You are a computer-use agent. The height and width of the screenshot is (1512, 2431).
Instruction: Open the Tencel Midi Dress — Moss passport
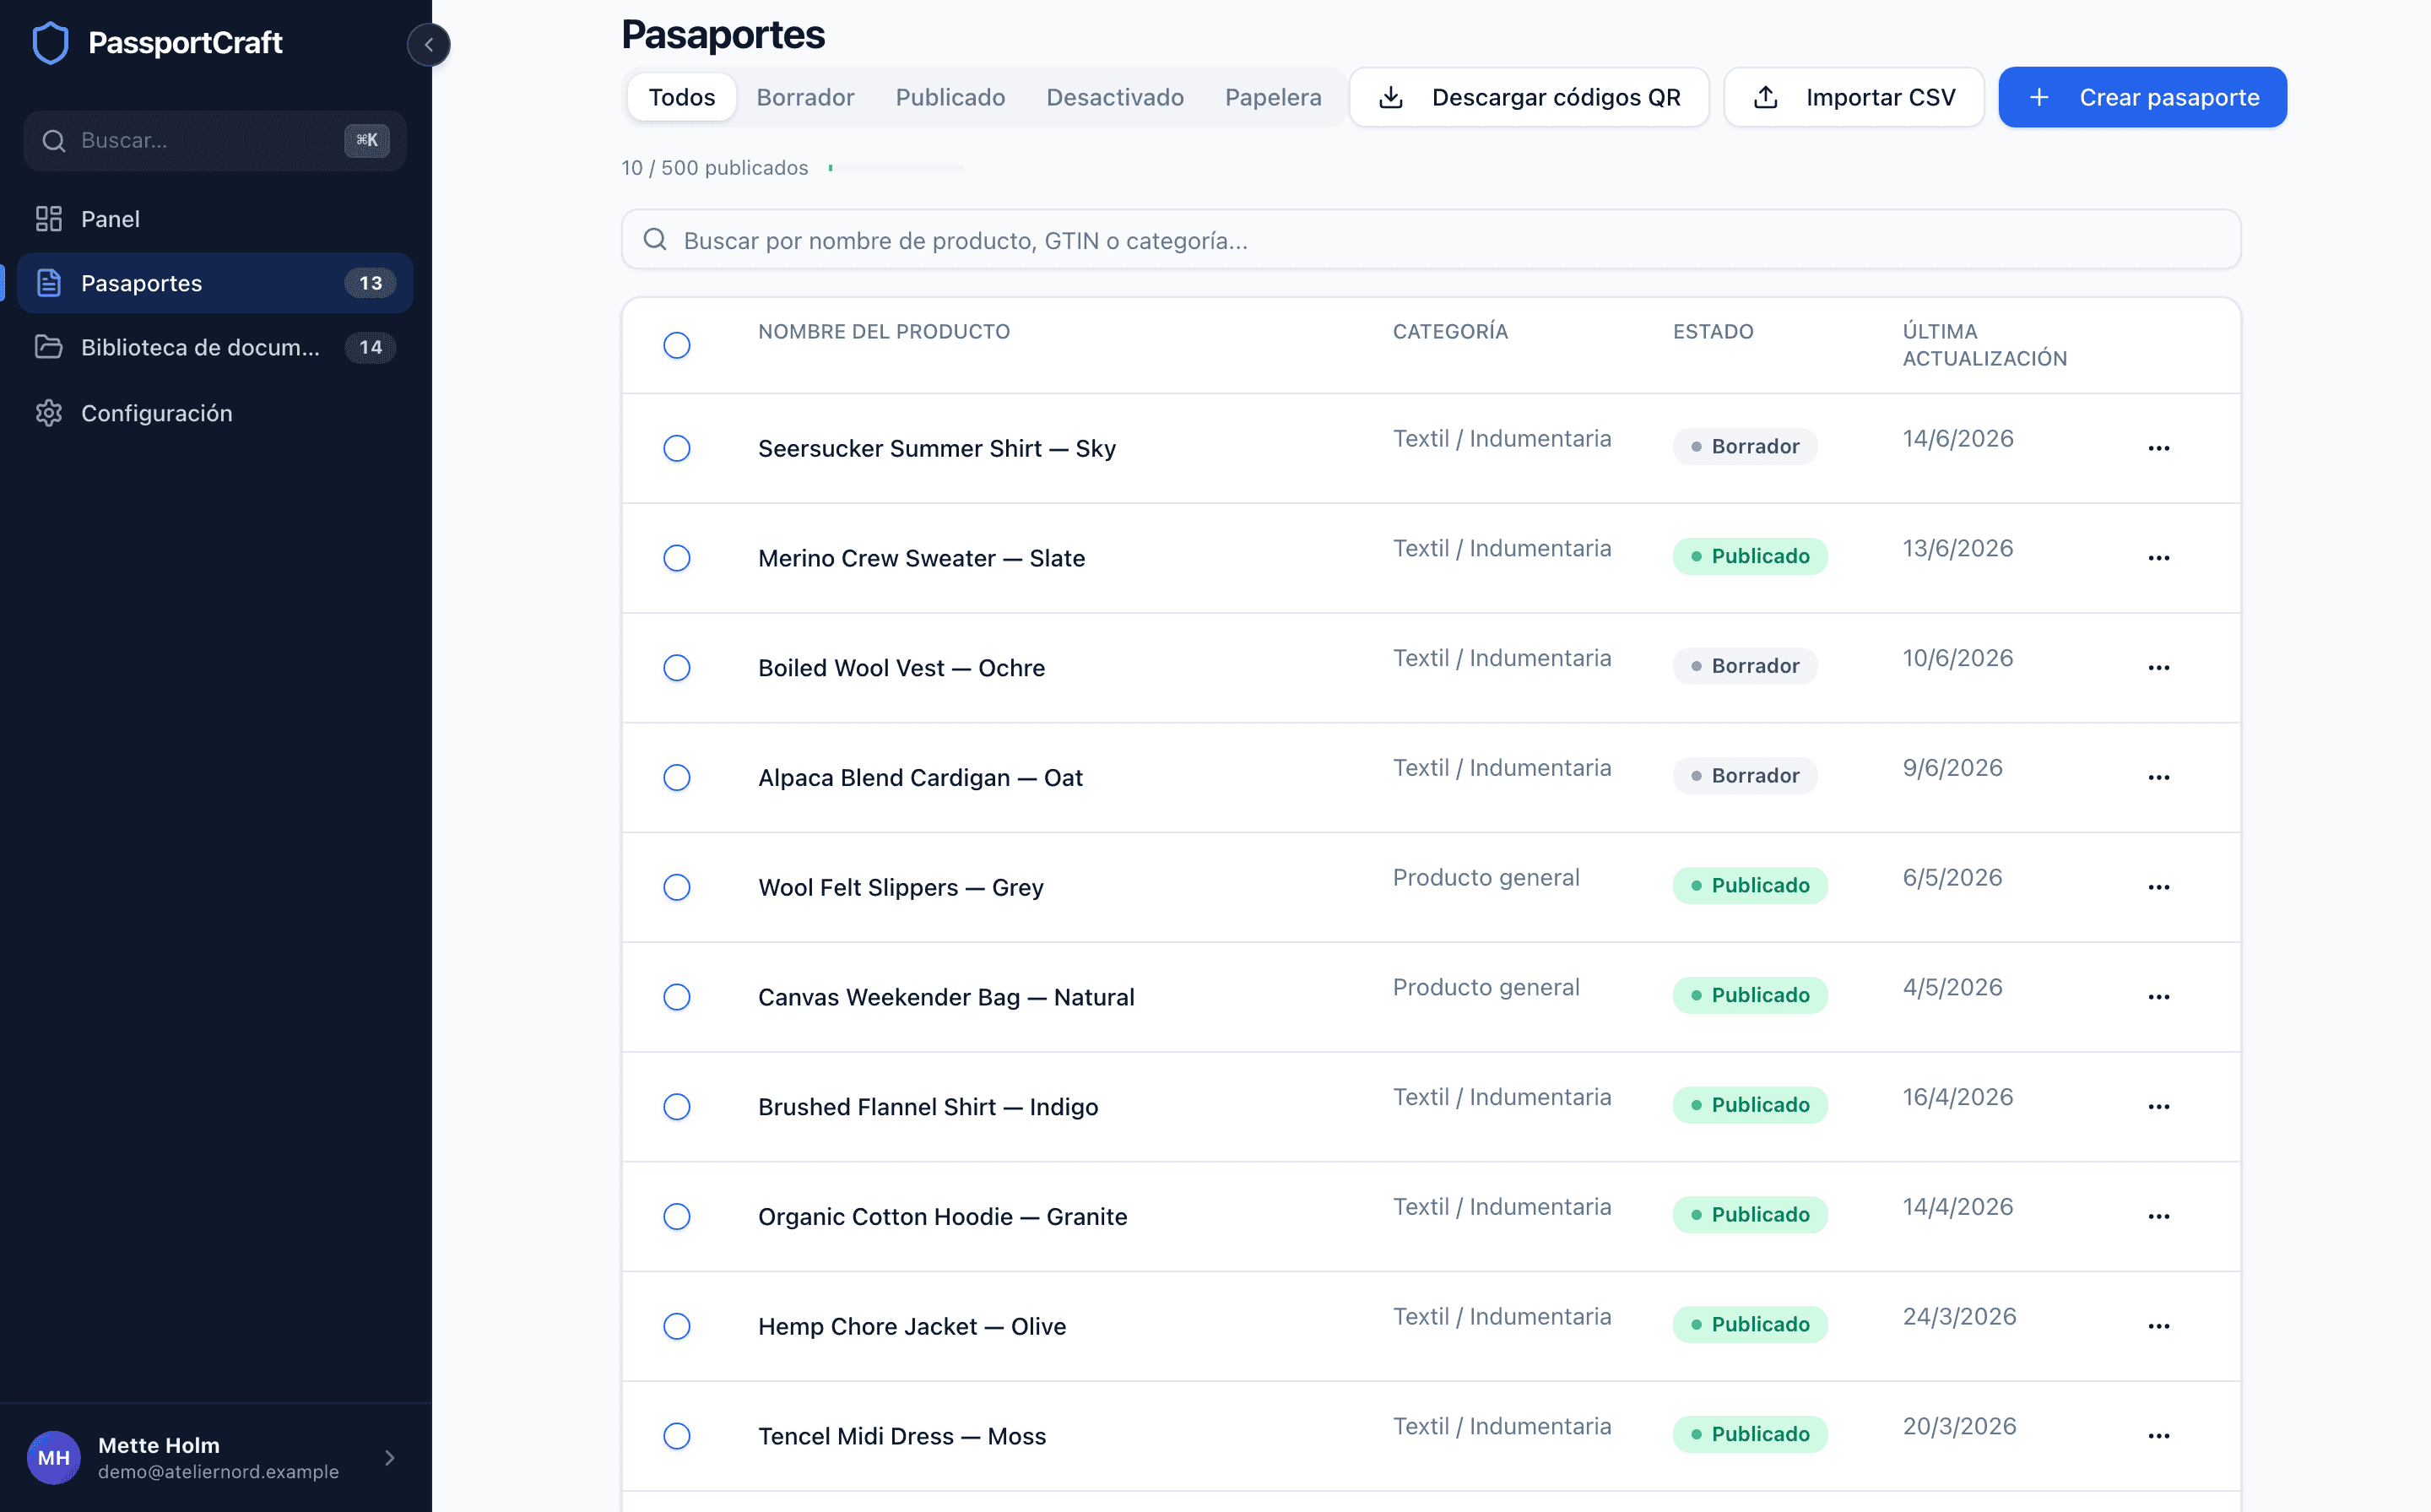(x=901, y=1436)
